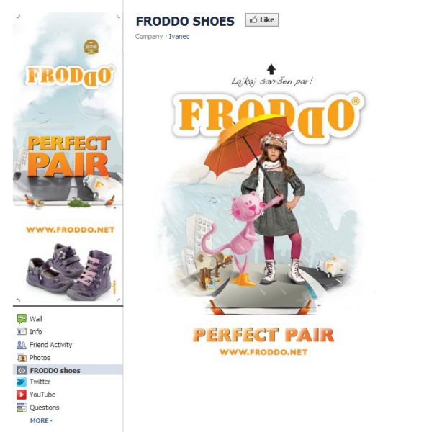
Task: Click the Perfect Pair sidebar graphic
Action: coord(68,156)
